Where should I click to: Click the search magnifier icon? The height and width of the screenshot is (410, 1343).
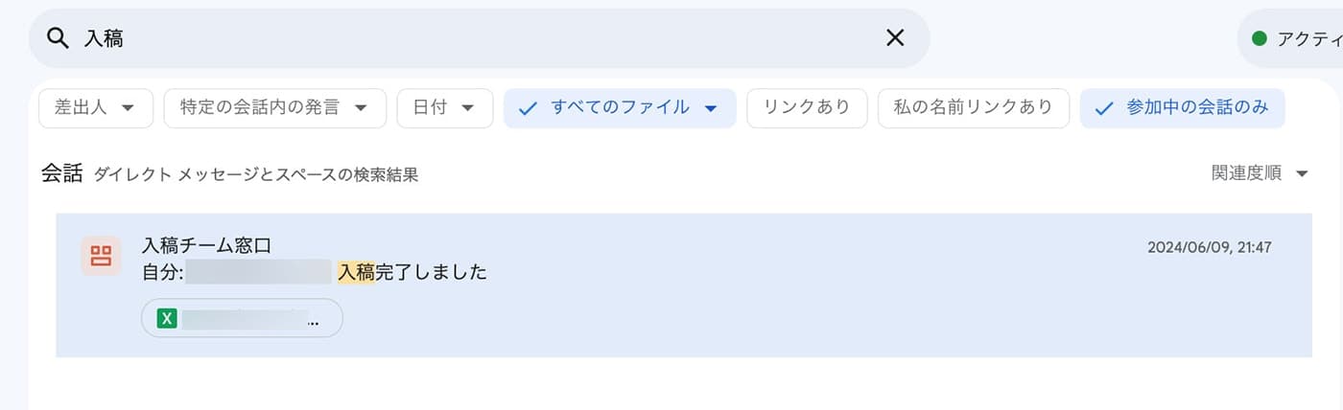(59, 38)
